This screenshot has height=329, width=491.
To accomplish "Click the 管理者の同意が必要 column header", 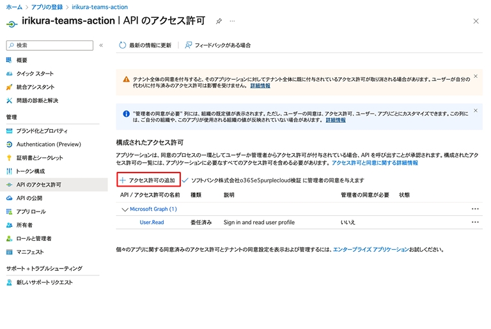I will 365,195.
